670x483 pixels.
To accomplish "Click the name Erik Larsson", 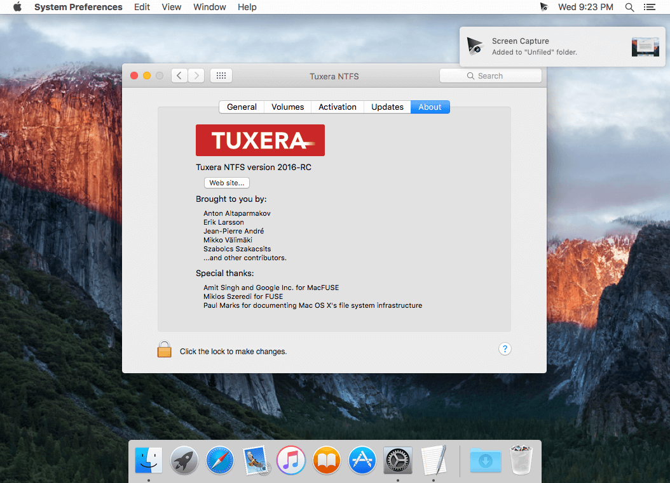I will pyautogui.click(x=224, y=222).
